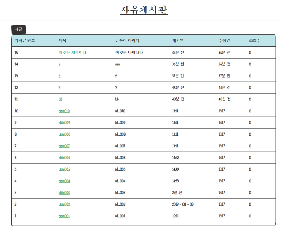Select the author cell bb

(117, 99)
